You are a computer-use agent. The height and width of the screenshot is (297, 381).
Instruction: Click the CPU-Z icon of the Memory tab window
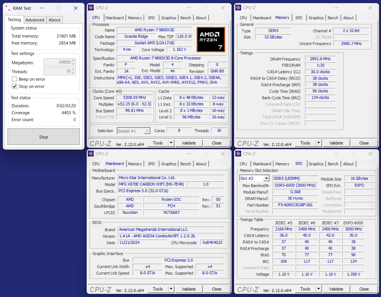pos(238,8)
